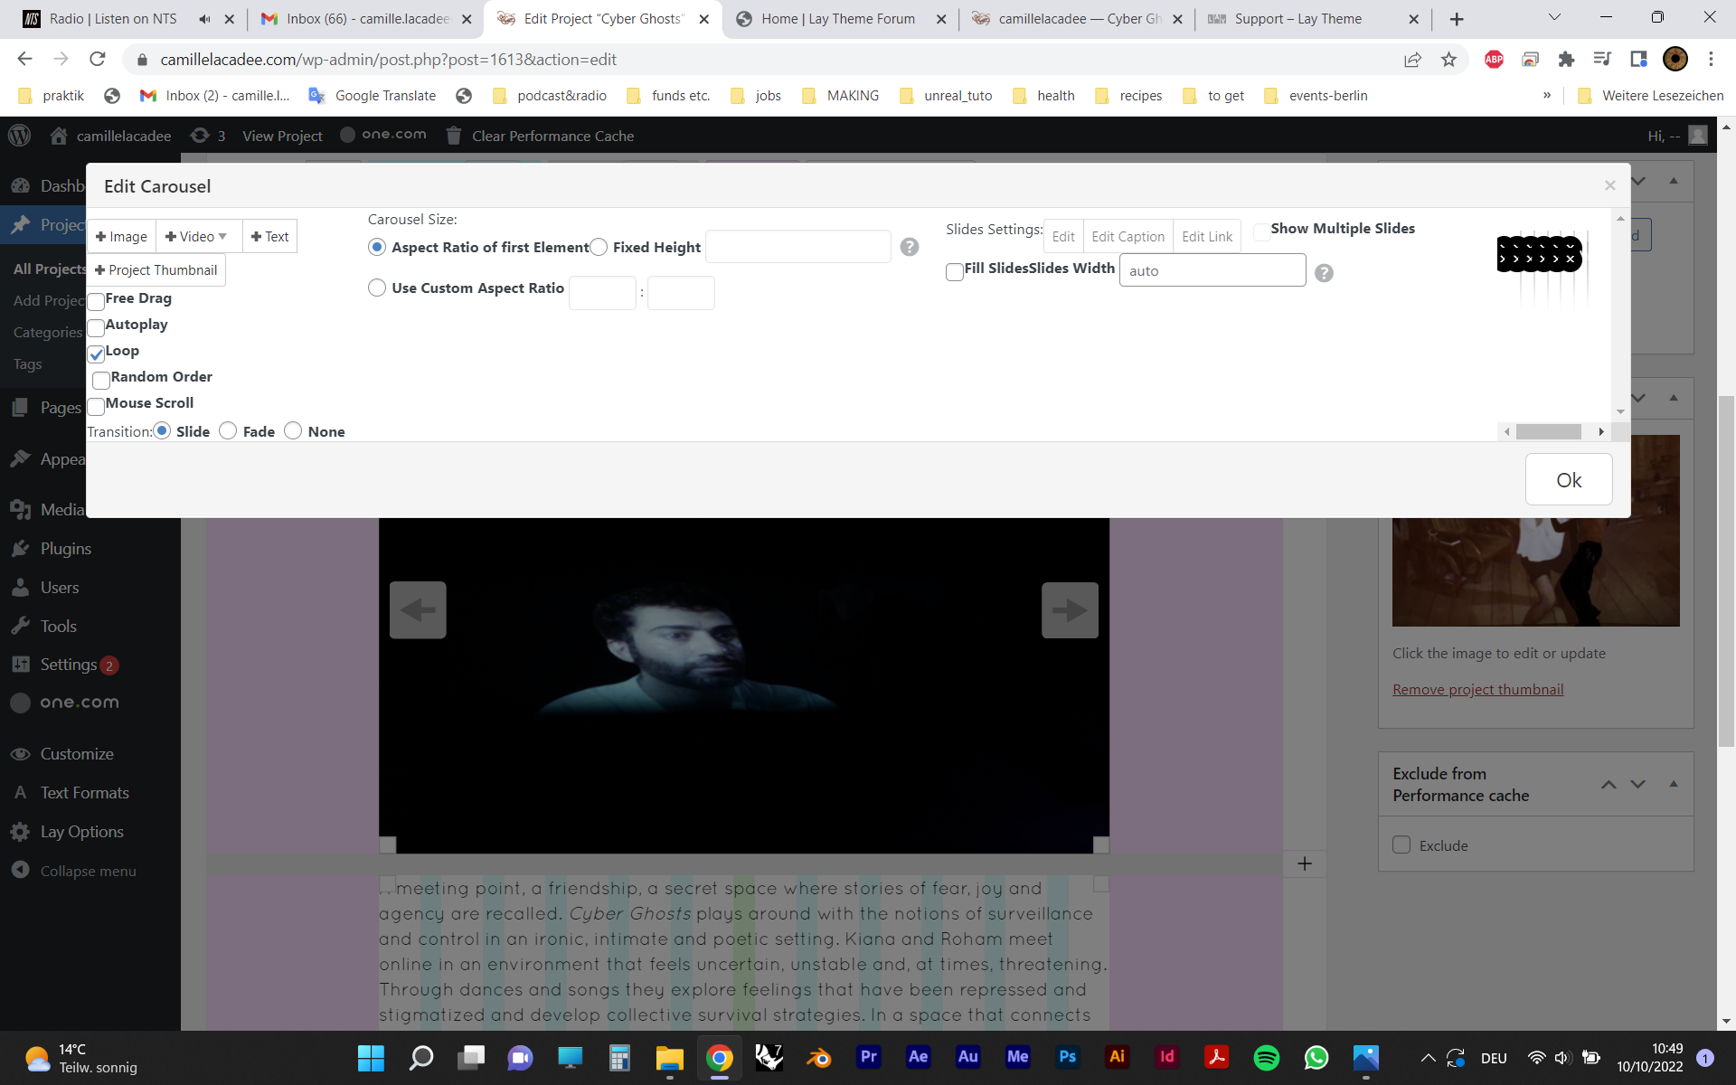Screen dimensions: 1736x1085
Task: Click the help icon next to Fixed Height
Action: click(x=910, y=247)
